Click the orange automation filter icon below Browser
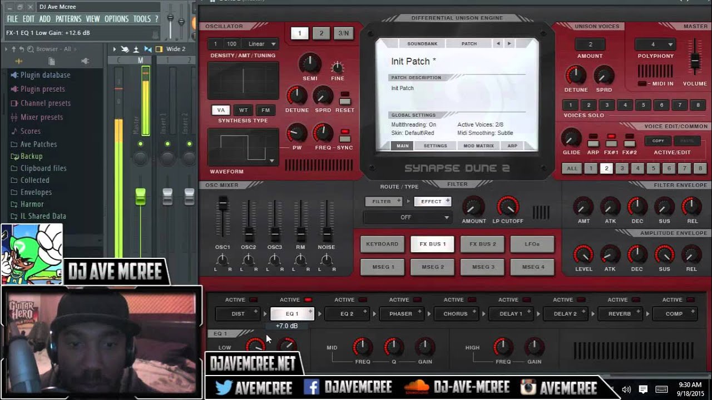The height and width of the screenshot is (400, 712). point(19,61)
